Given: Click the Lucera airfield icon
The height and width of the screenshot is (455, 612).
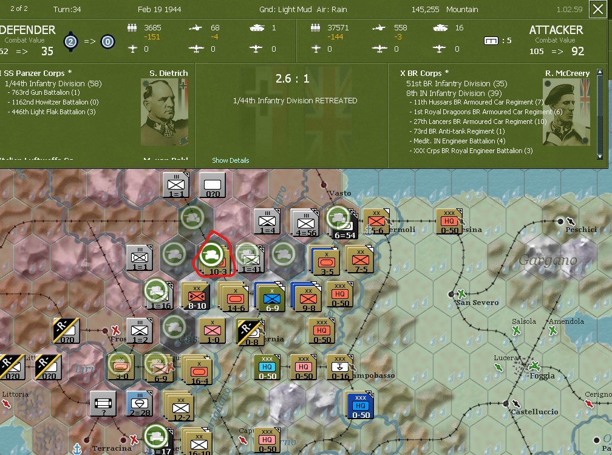Looking at the screenshot, I should coord(498,367).
